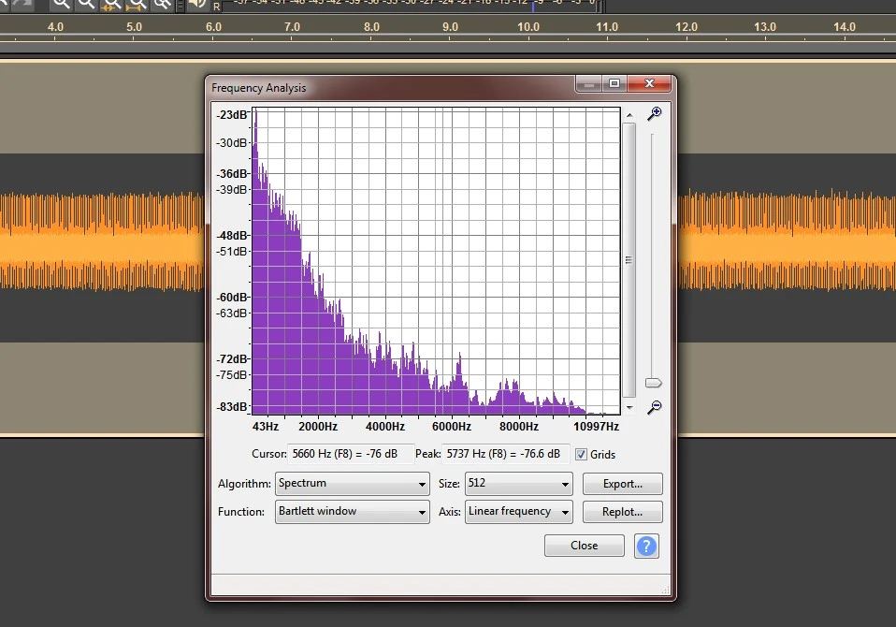Click the 13.0 mark on the timeline ruler
The image size is (896, 627).
[765, 27]
